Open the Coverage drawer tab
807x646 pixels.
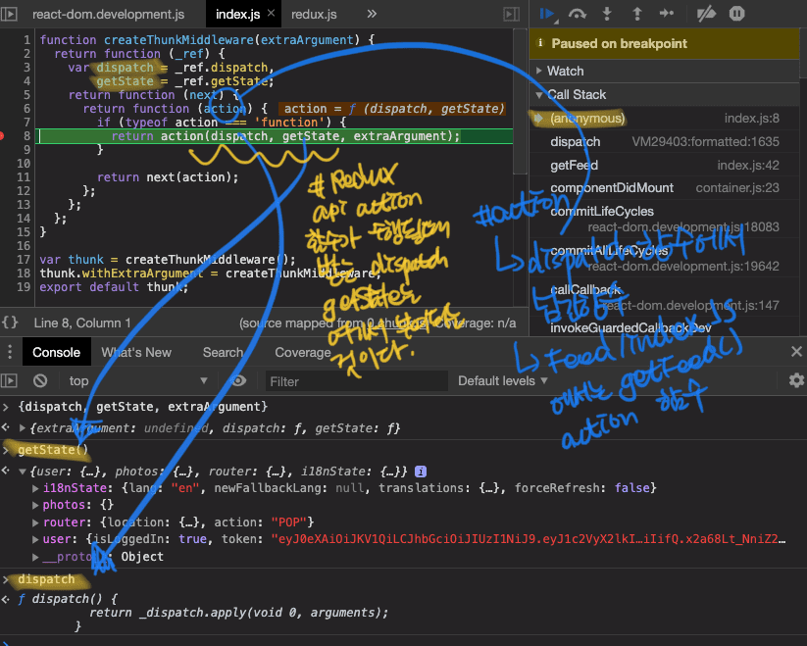pyautogui.click(x=302, y=352)
